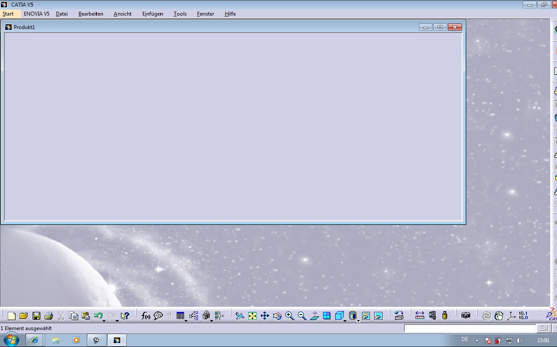557x347 pixels.
Task: Launch Internet Explorer from the taskbar
Action: [x=34, y=341]
